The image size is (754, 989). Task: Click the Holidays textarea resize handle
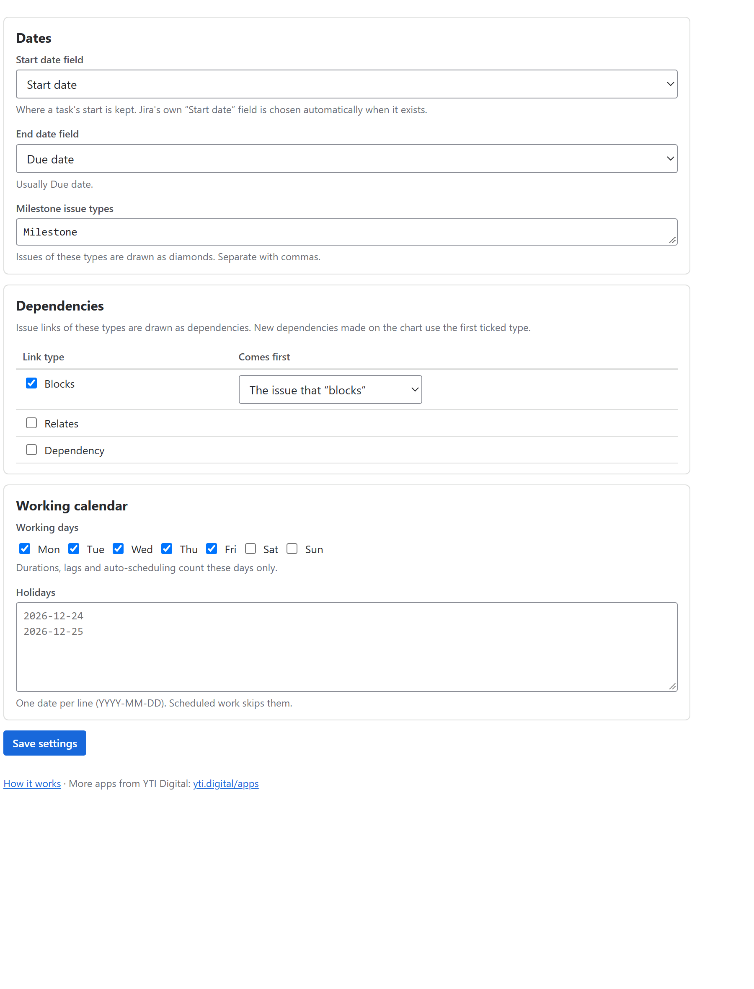(x=672, y=686)
